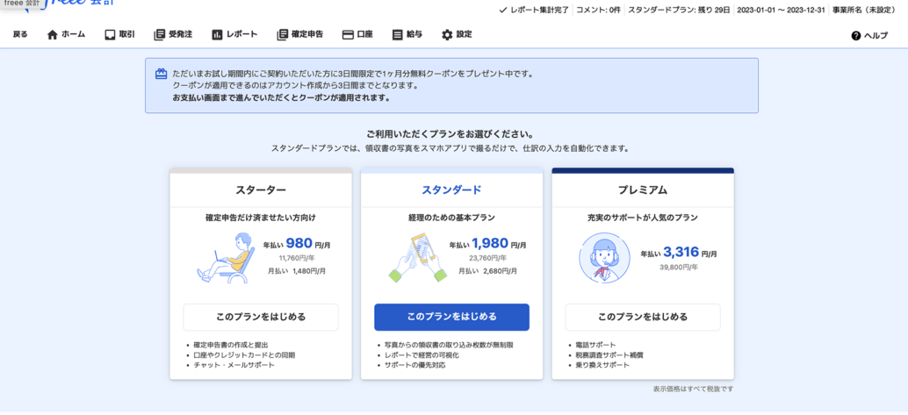The image size is (908, 415).
Task: Click 経理のための基本プラン subtitle
Action: click(x=451, y=218)
